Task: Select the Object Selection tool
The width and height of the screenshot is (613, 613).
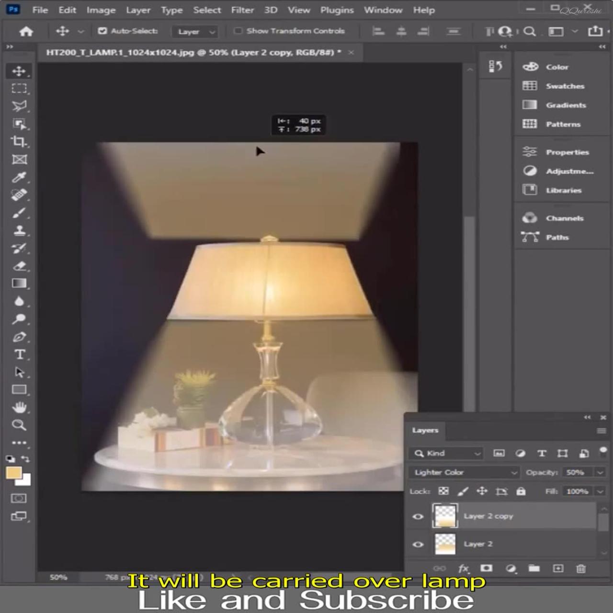Action: tap(19, 124)
